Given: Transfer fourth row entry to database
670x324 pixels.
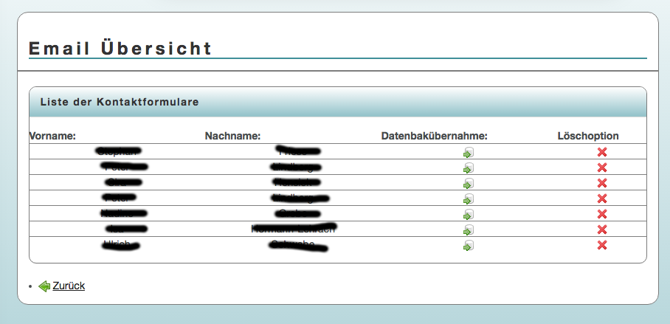Looking at the screenshot, I should [x=468, y=199].
